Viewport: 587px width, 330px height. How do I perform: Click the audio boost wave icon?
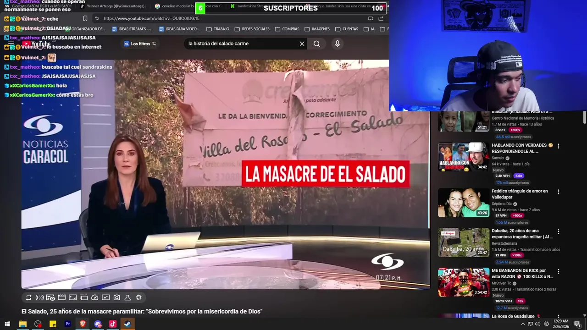coord(39,297)
